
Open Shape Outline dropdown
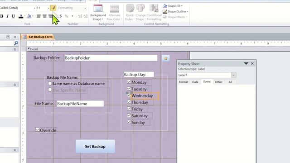175,11
